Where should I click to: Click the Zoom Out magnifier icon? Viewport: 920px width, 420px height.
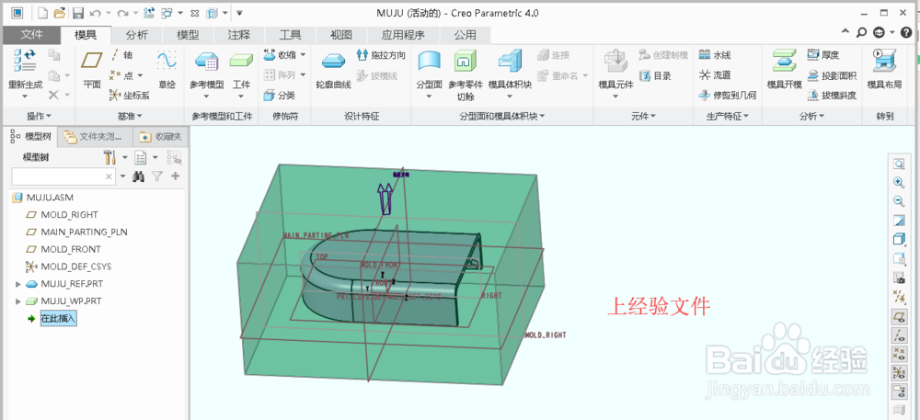898,201
